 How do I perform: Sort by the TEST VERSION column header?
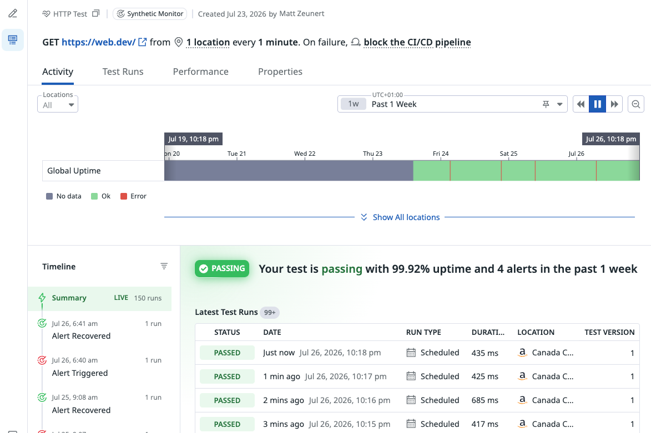pyautogui.click(x=609, y=332)
